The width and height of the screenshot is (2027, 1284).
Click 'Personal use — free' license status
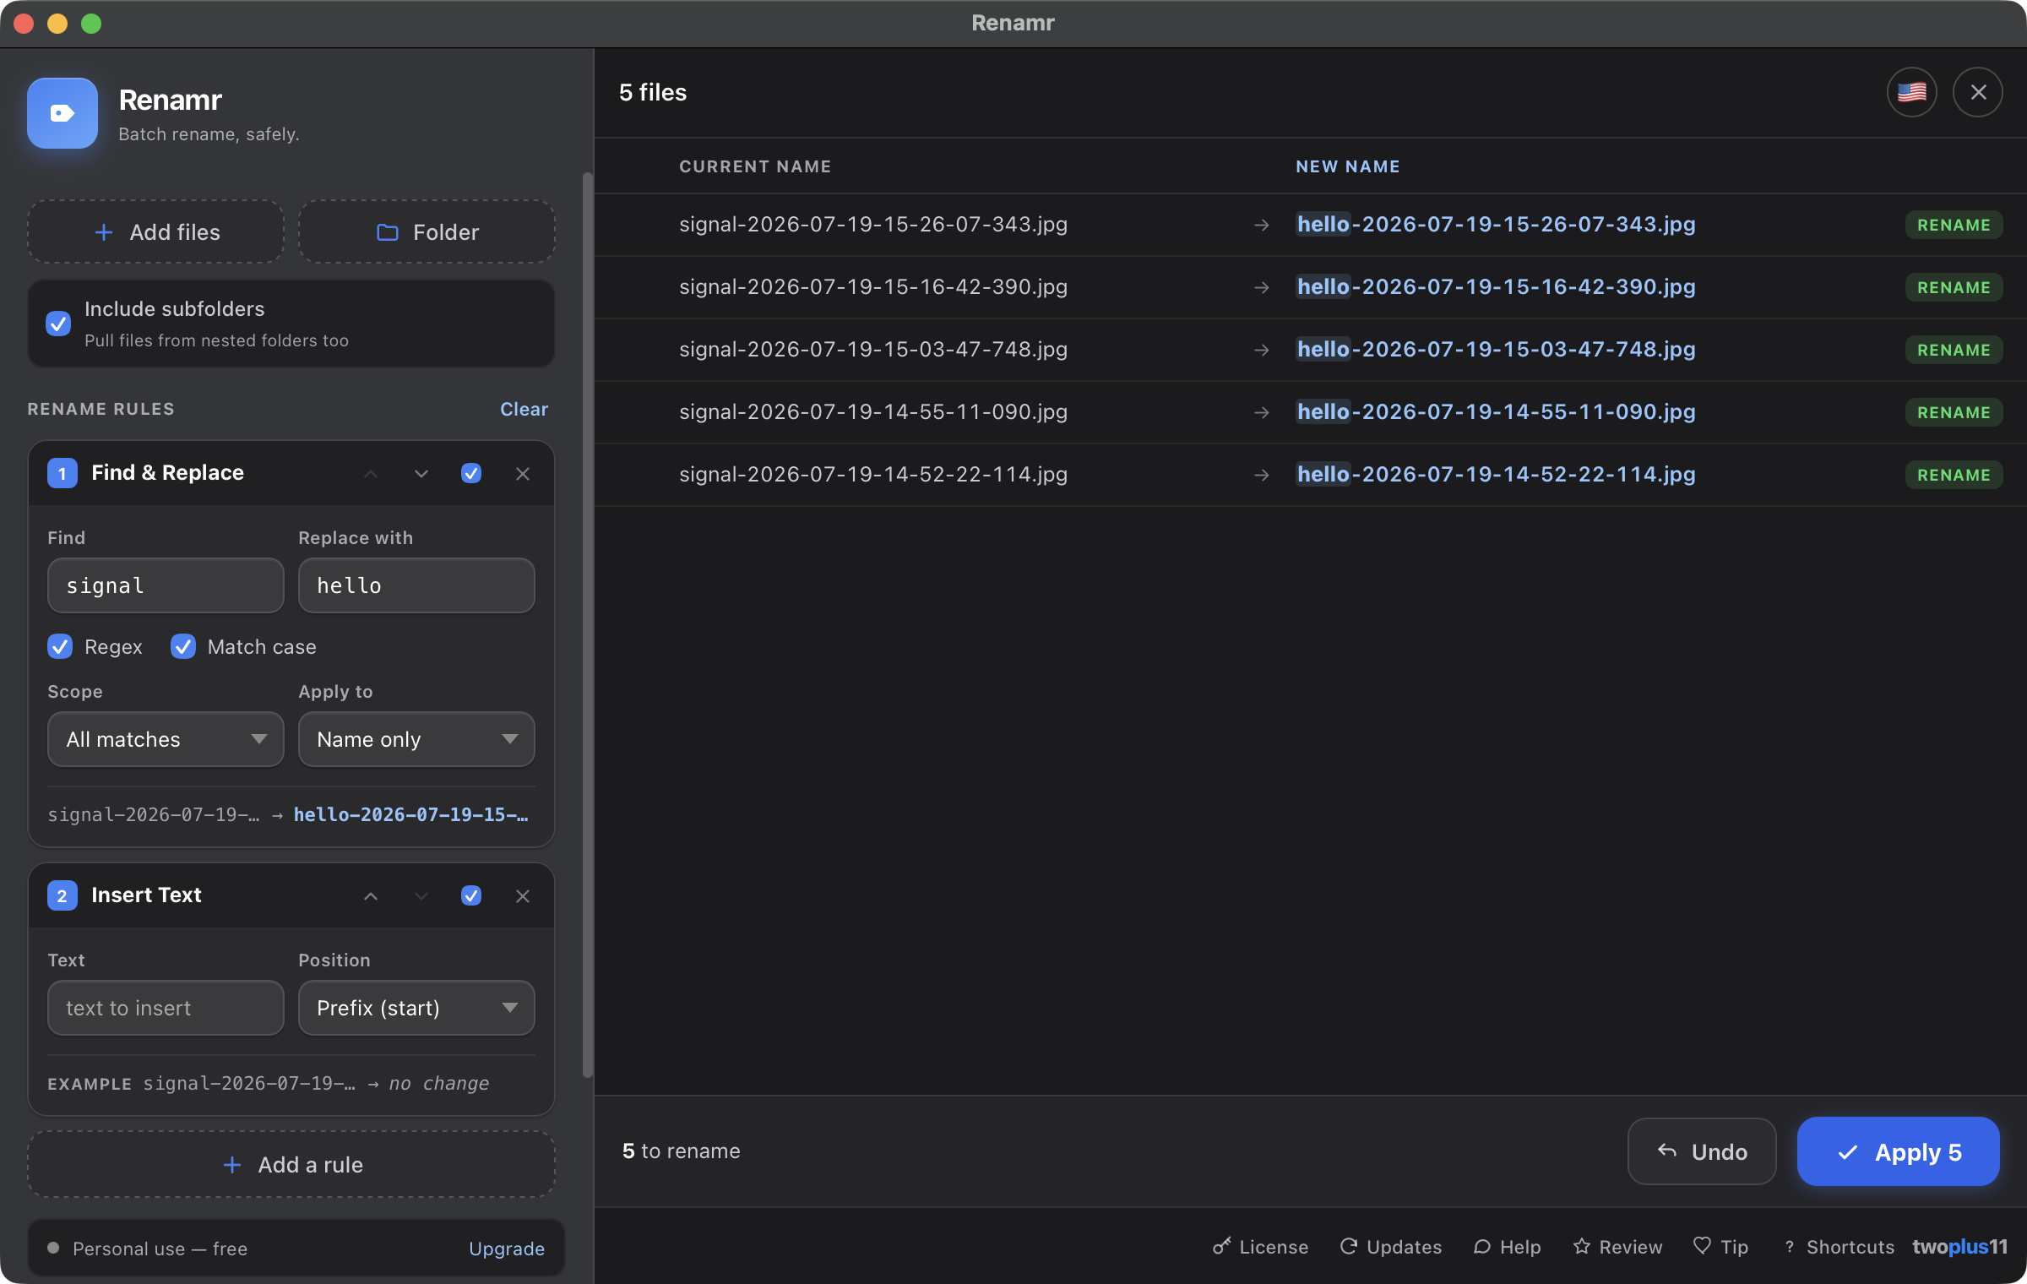(x=160, y=1249)
